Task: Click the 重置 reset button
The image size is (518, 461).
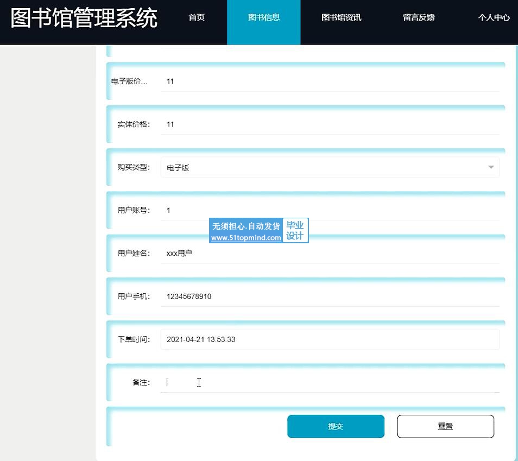Action: pos(445,426)
